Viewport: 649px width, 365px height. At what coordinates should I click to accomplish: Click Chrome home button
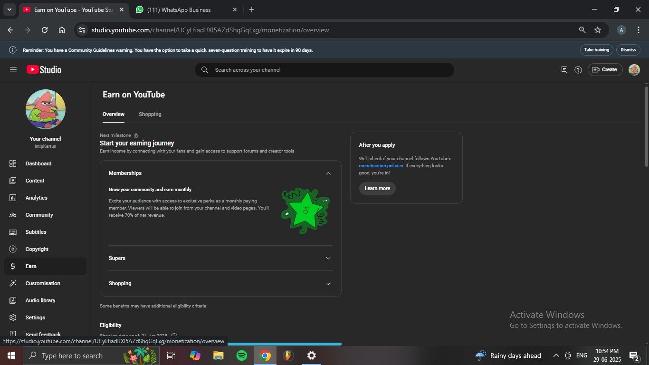62,30
